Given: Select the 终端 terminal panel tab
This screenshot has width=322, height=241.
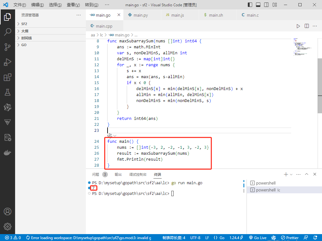Looking at the screenshot, I should click(x=158, y=174).
